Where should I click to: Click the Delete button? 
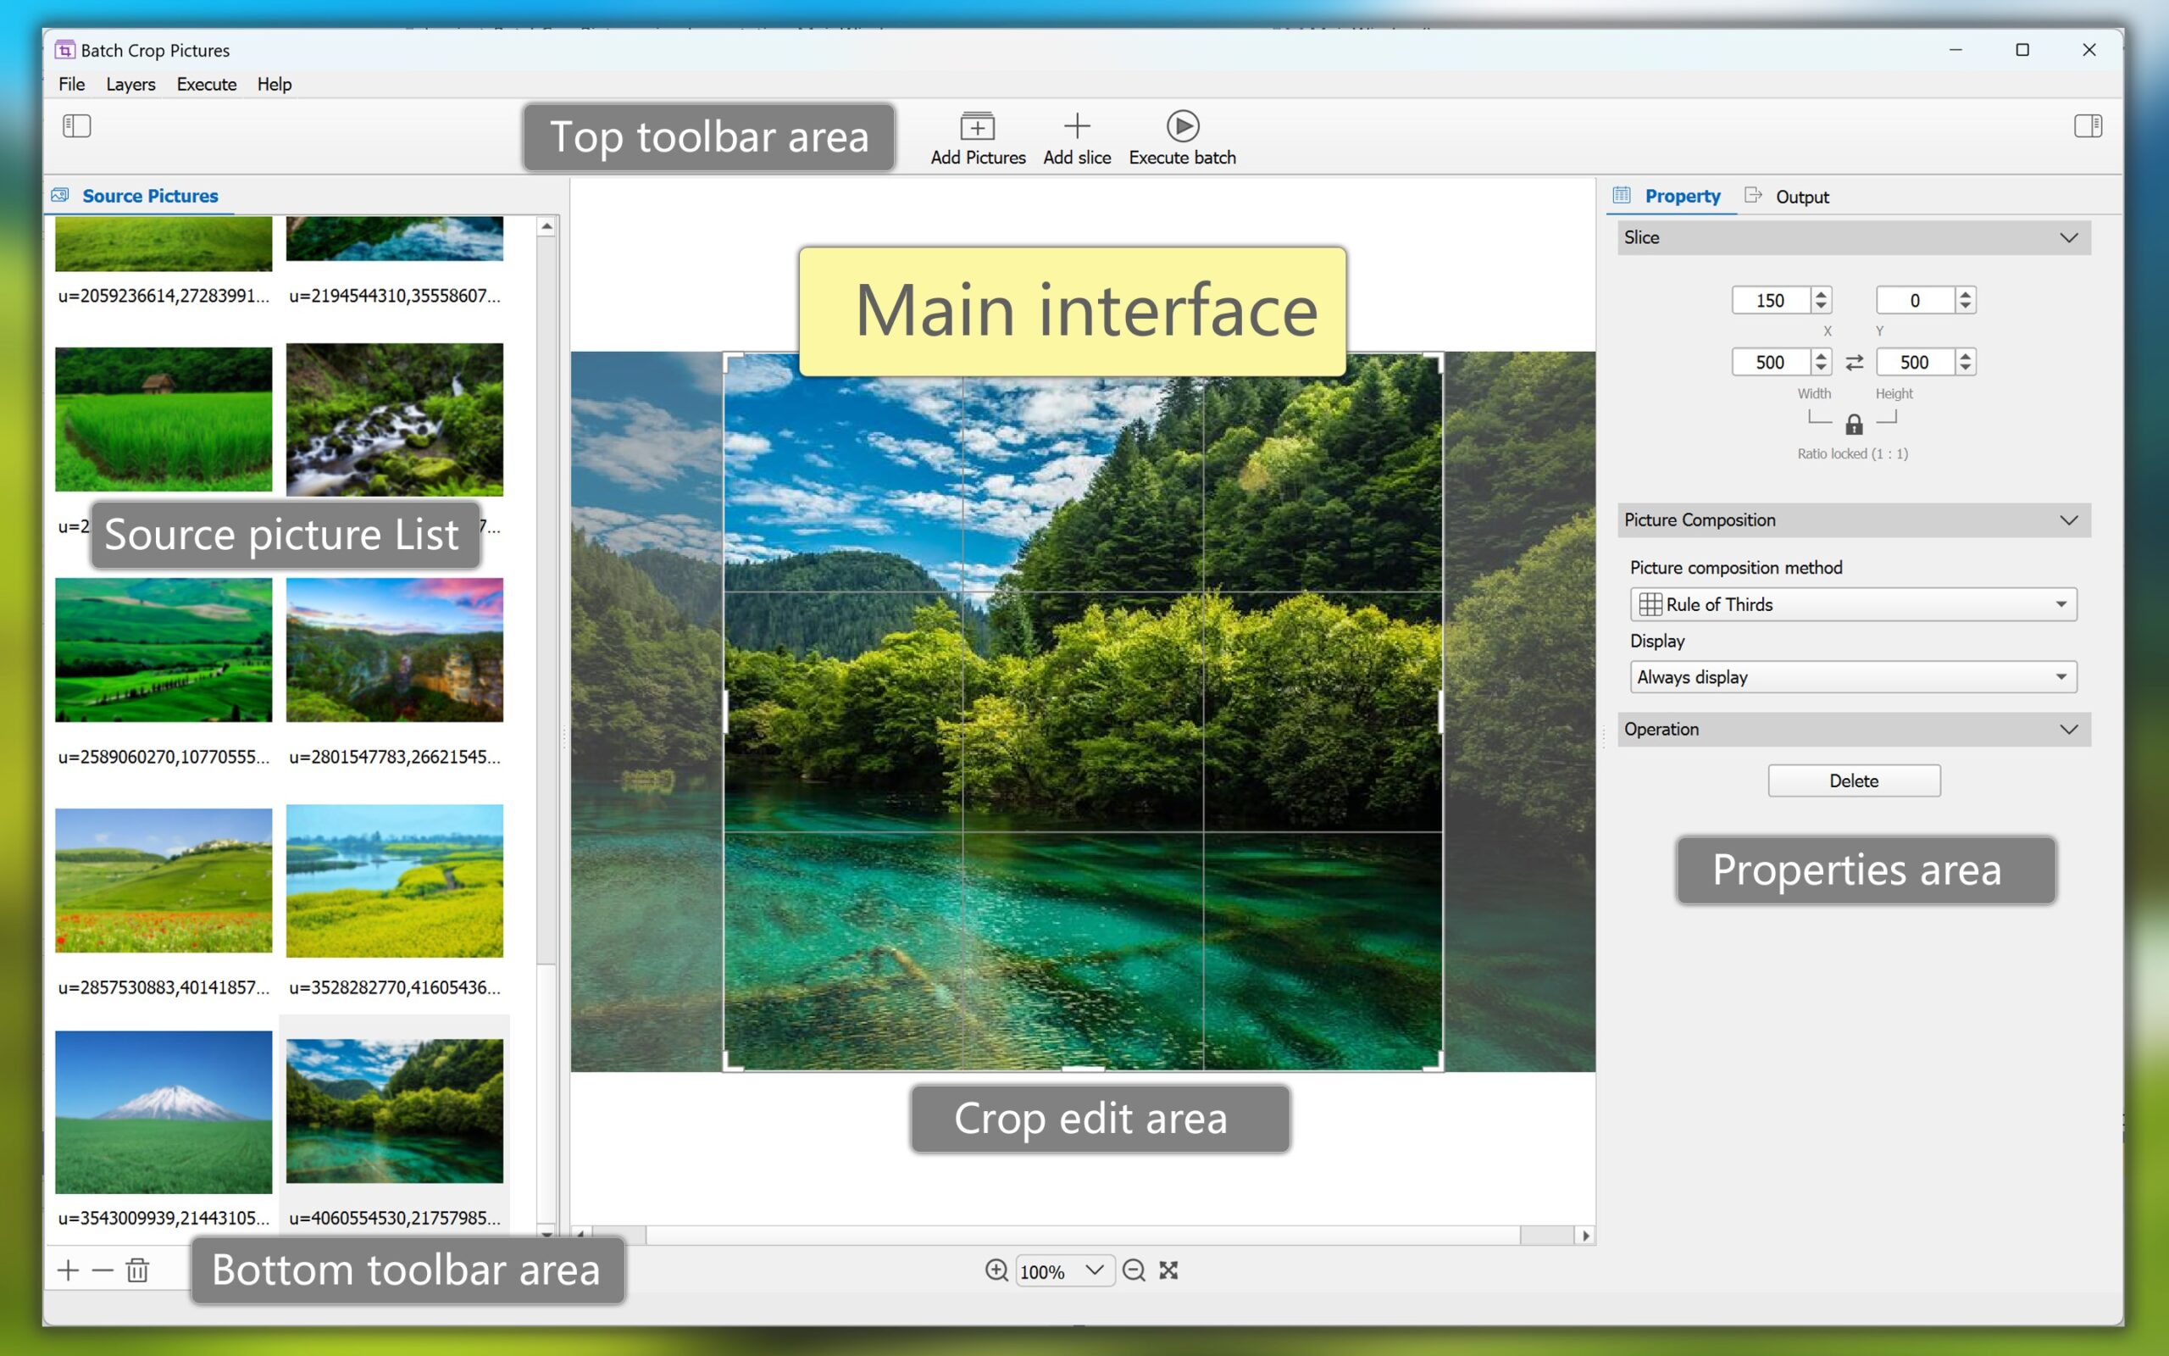(1854, 781)
